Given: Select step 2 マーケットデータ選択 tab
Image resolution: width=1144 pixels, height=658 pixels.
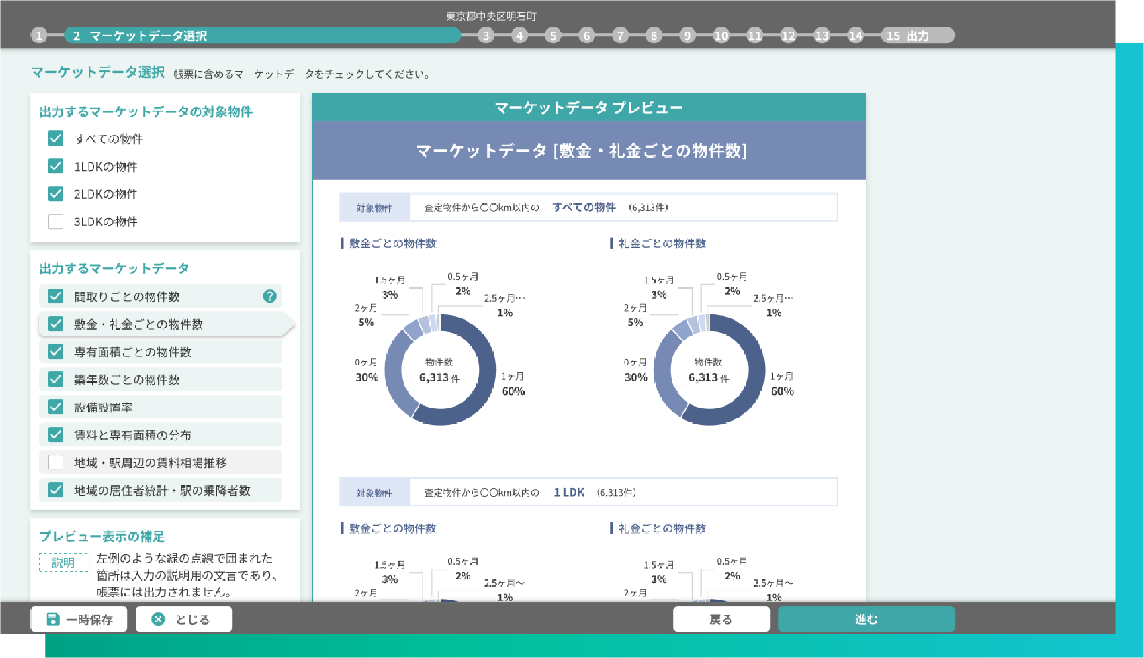Looking at the screenshot, I should coord(262,36).
